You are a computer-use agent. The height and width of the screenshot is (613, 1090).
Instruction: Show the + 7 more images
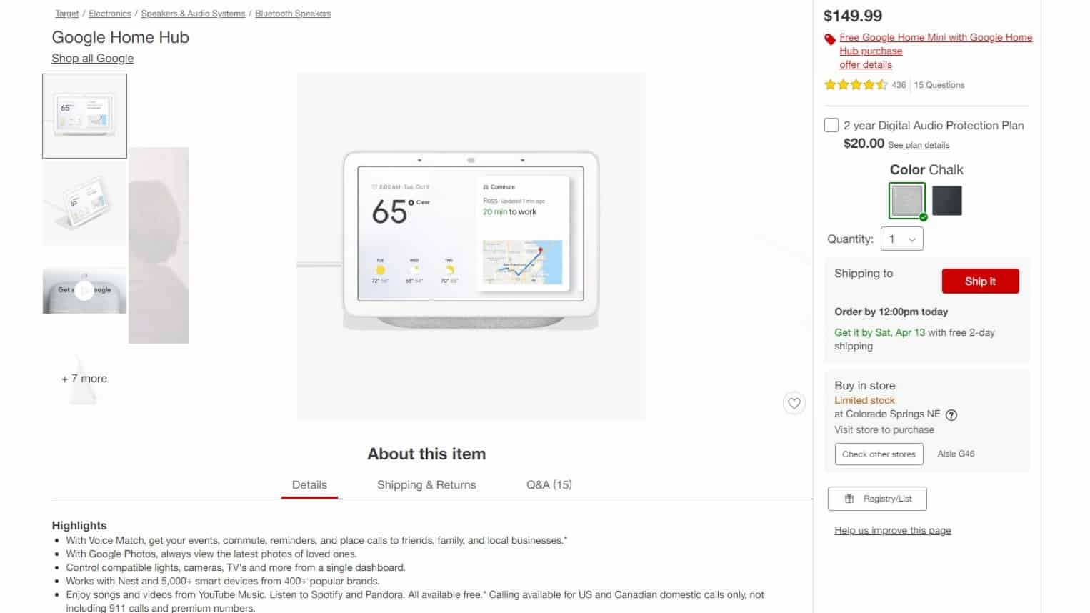coord(84,379)
